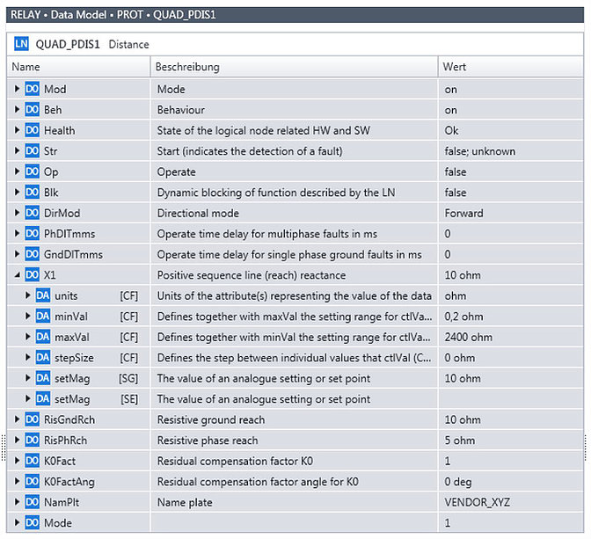The height and width of the screenshot is (539, 591).
Task: Click the DA icon of the units attribute
Action: click(43, 295)
